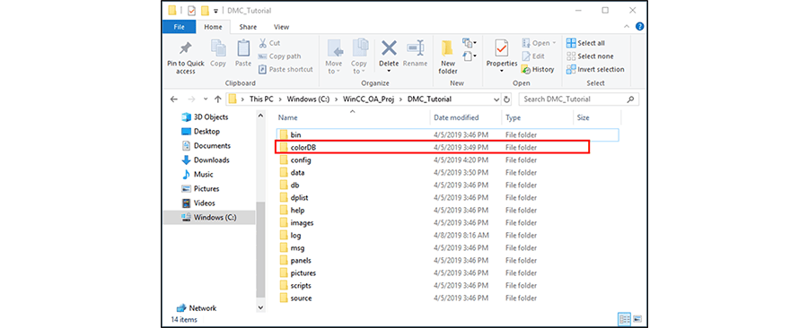The height and width of the screenshot is (328, 808).
Task: Click WinCC_OA_Proj in the address path
Action: (x=369, y=99)
